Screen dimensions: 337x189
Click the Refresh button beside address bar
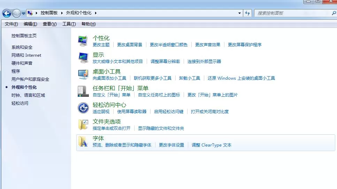247,13
